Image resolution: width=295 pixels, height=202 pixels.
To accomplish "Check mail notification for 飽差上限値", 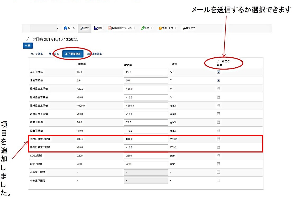I will click(218, 122).
